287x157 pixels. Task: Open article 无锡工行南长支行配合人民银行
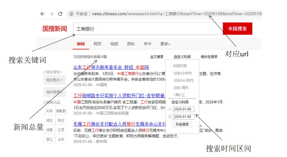coord(119,124)
